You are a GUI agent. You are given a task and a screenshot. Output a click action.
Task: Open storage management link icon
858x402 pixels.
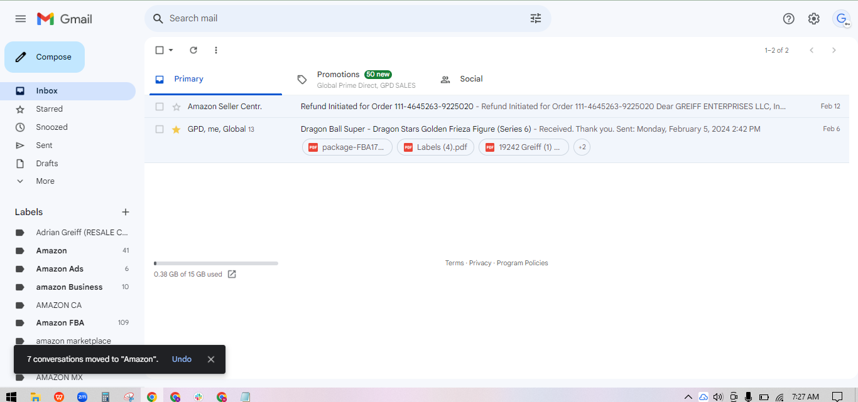tap(232, 274)
